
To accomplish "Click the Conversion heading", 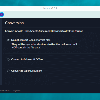I will point(14,23).
